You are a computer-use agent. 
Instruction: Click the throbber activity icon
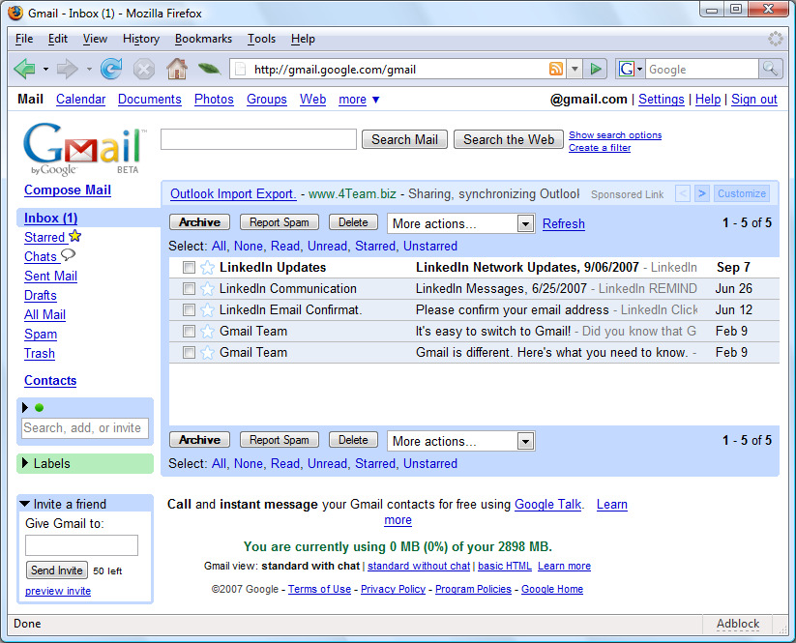775,39
